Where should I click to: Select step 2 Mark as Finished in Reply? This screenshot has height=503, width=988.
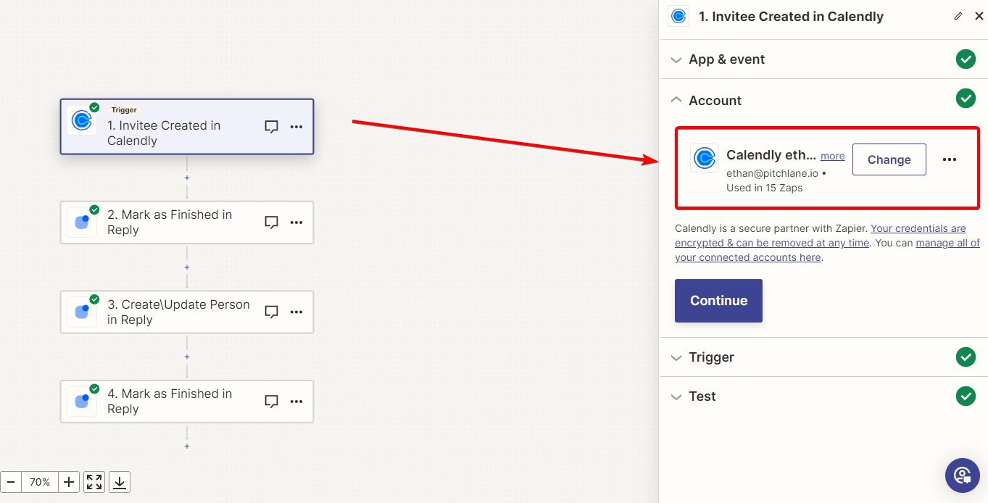pyautogui.click(x=187, y=223)
